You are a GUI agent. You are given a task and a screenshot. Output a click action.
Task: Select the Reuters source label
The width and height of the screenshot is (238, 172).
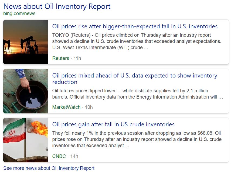coord(60,58)
